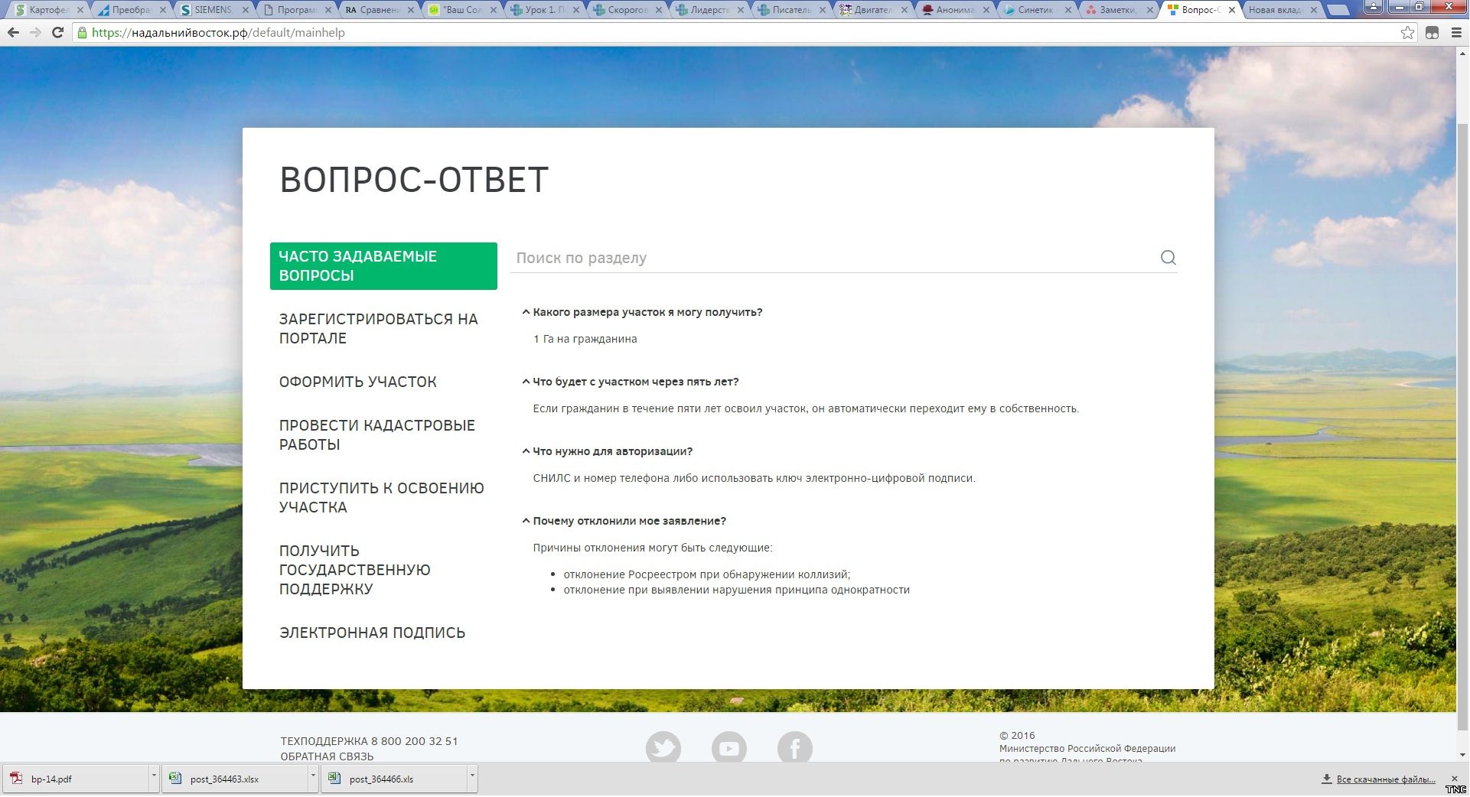Open 'Получить государственную поддержку' section
Viewport: 1470px width, 797px height.
pyautogui.click(x=355, y=570)
